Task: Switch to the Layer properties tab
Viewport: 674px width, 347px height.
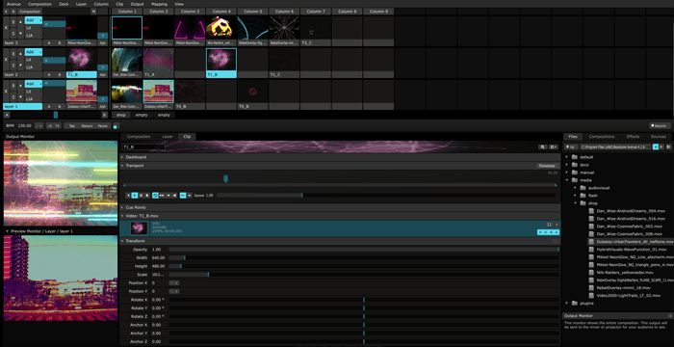Action: click(168, 137)
